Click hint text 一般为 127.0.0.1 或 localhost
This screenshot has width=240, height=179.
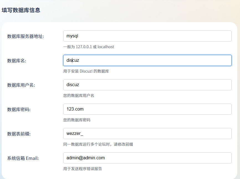click(89, 47)
